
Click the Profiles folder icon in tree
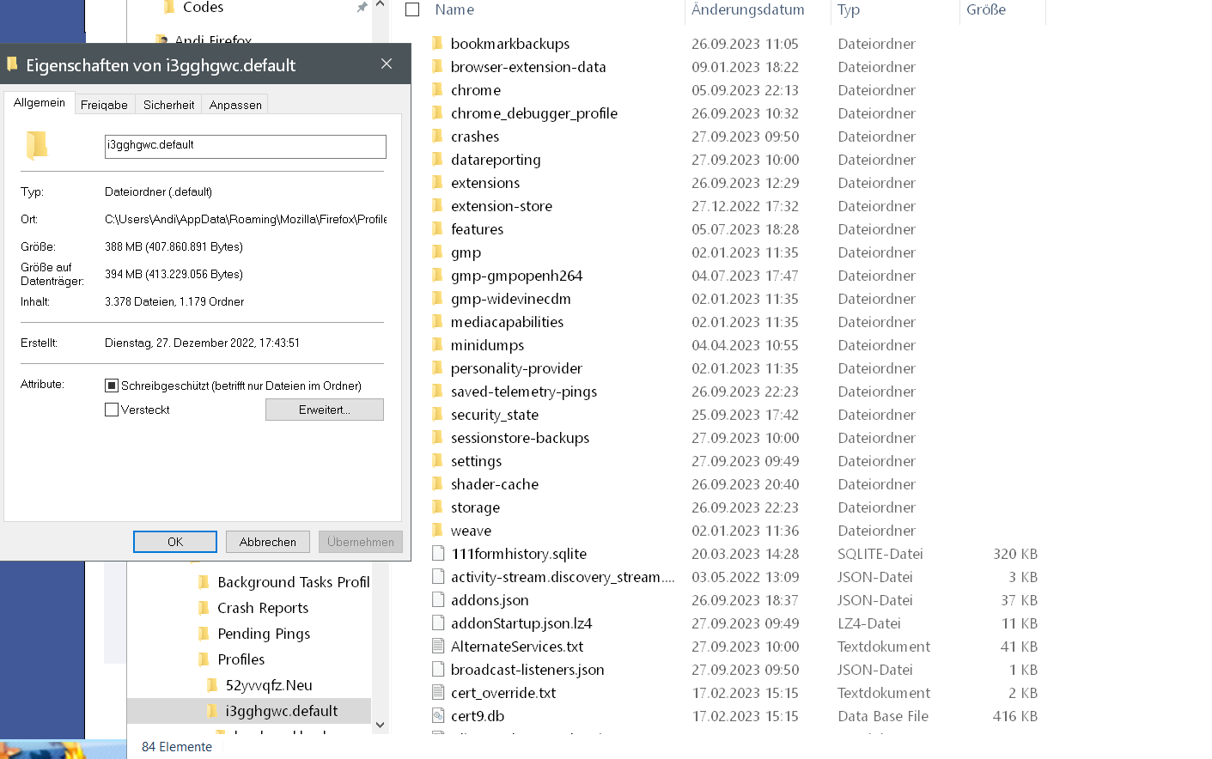(204, 659)
